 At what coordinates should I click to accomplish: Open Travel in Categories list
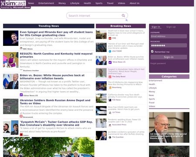152,102
